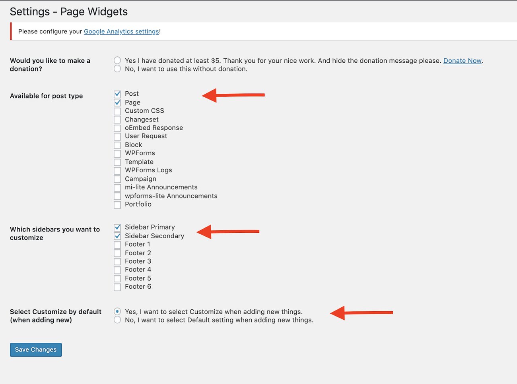
Task: Enable the WPForms post type
Action: click(117, 153)
